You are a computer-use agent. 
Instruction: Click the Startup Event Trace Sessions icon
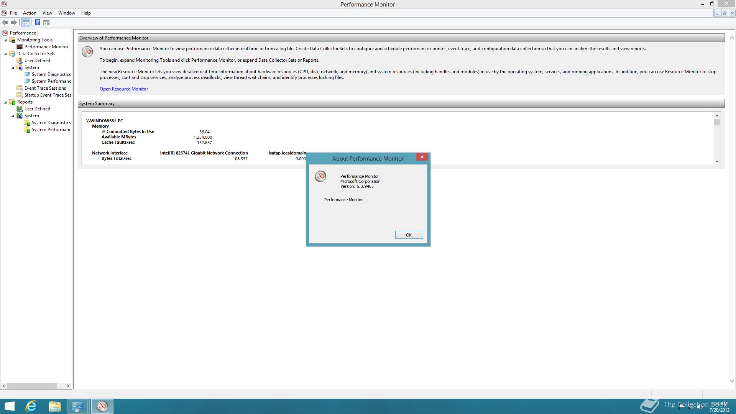point(20,95)
